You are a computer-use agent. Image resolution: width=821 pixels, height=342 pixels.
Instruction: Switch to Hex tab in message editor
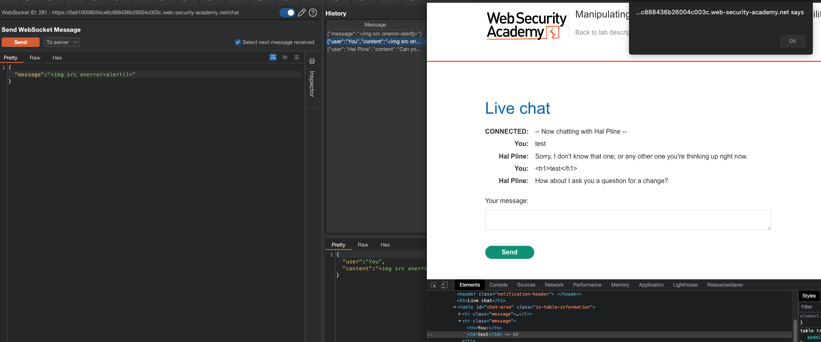pos(57,58)
